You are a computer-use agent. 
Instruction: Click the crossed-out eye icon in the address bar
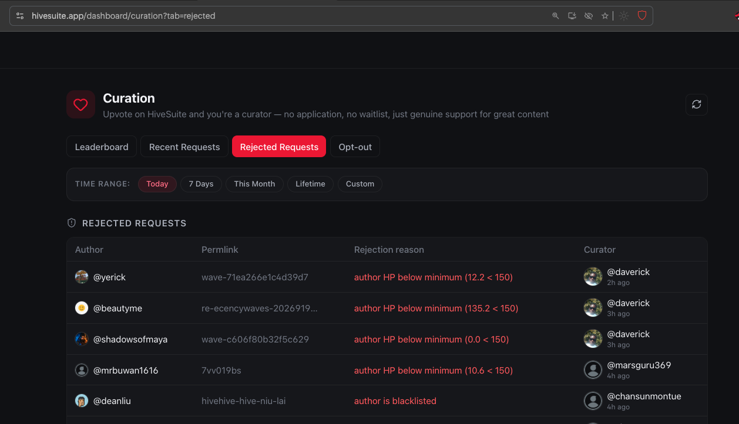(588, 16)
